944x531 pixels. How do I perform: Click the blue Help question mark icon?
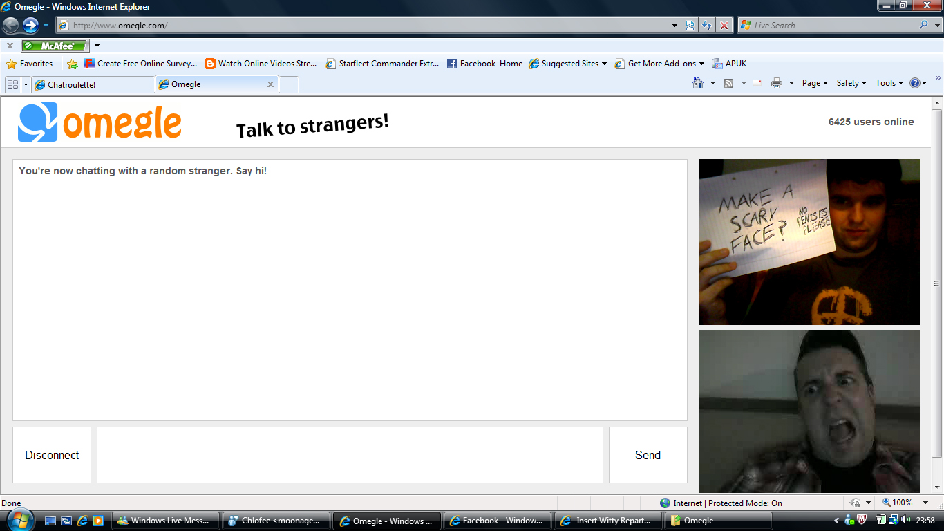coord(915,83)
